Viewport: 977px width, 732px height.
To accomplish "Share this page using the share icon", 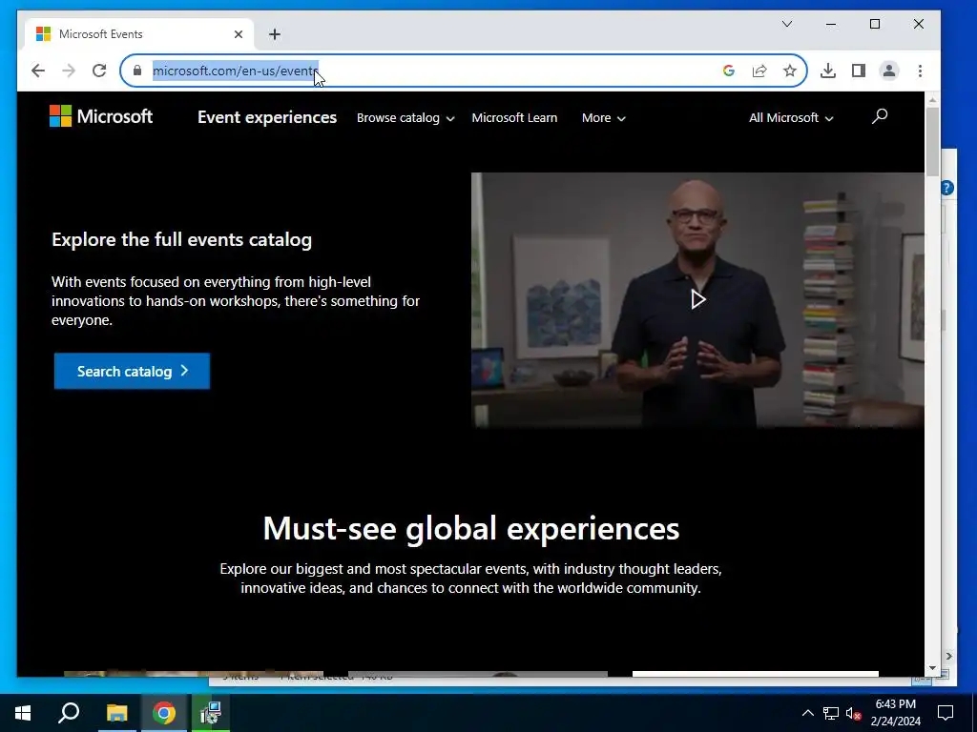I will [759, 71].
